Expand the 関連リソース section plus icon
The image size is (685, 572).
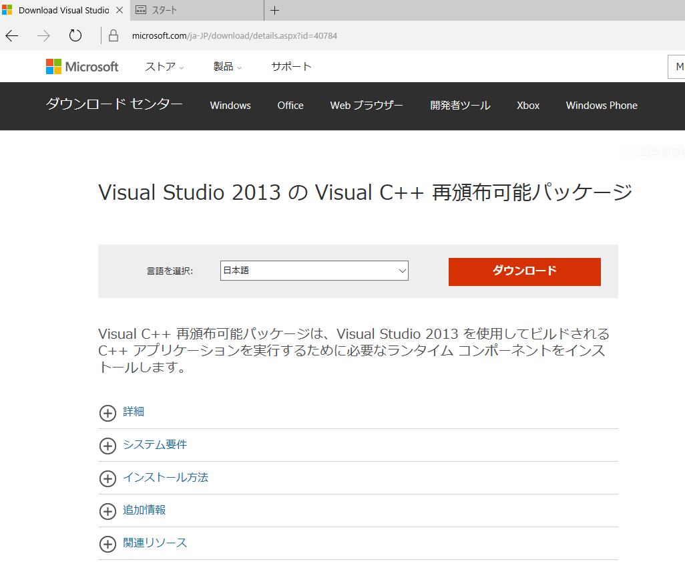coord(107,544)
